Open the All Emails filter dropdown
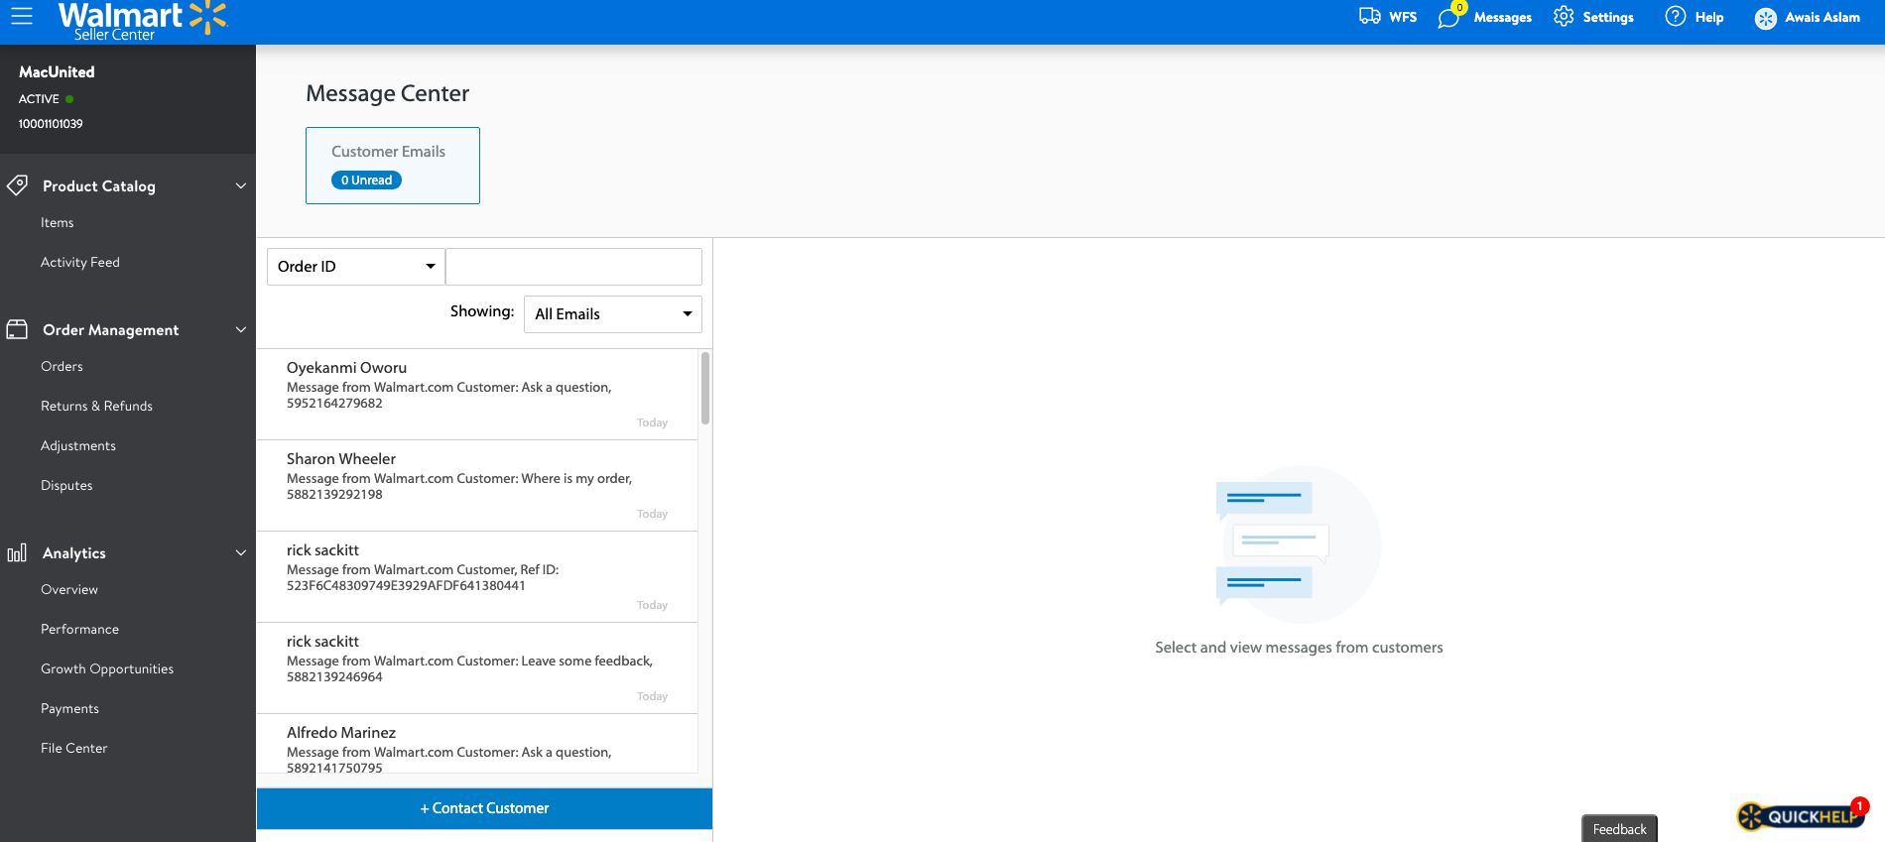 (613, 314)
